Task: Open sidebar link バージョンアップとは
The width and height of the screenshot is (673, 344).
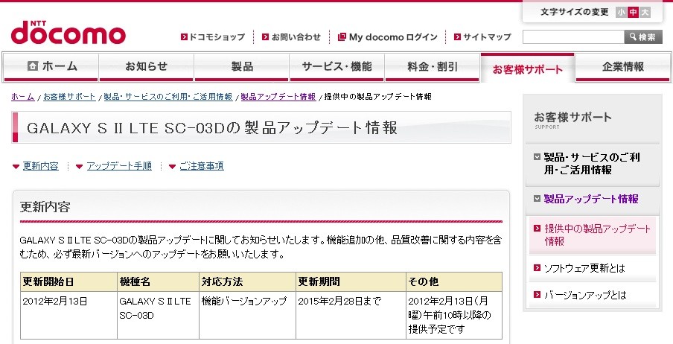Action: click(585, 295)
